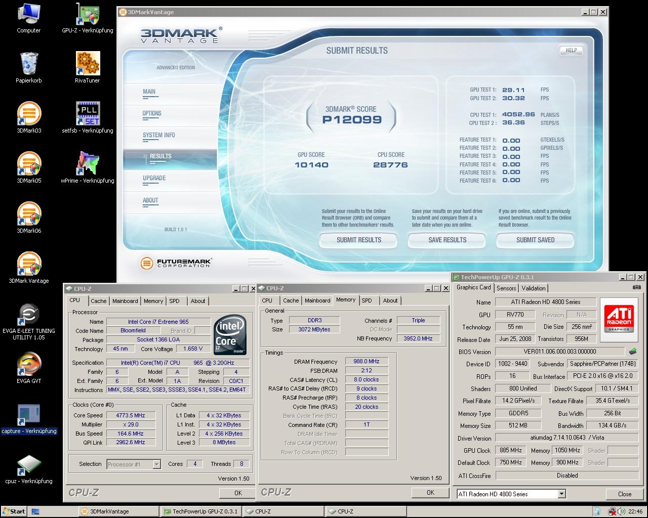This screenshot has height=518, width=648.
Task: Switch to CPU tab in right CPU-Z window
Action: point(267,300)
